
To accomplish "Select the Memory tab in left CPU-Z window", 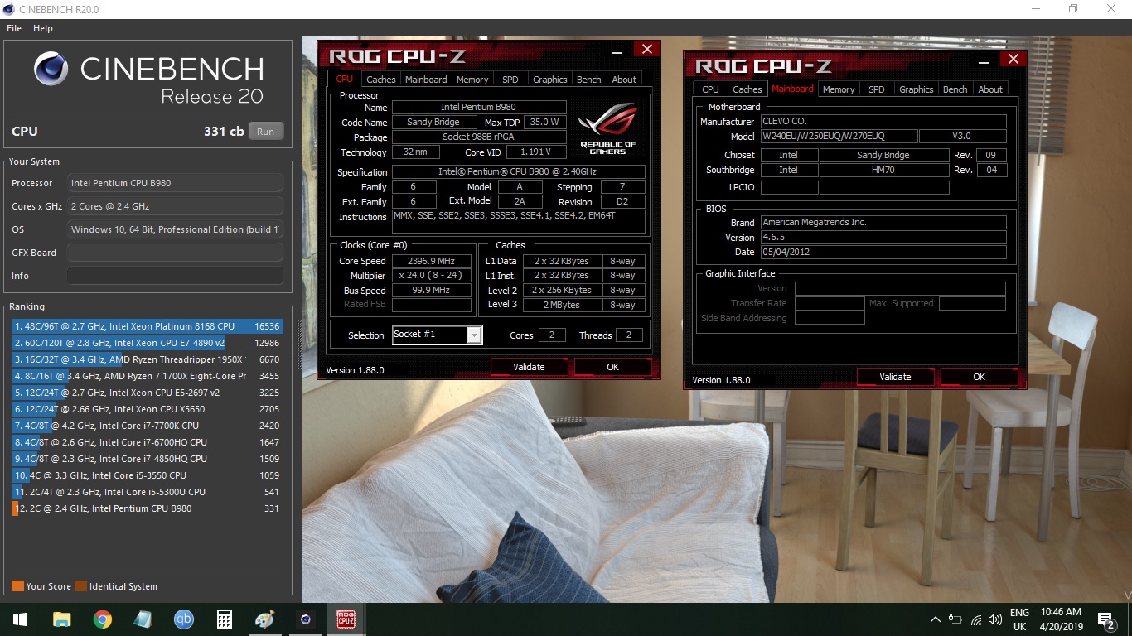I will click(472, 79).
